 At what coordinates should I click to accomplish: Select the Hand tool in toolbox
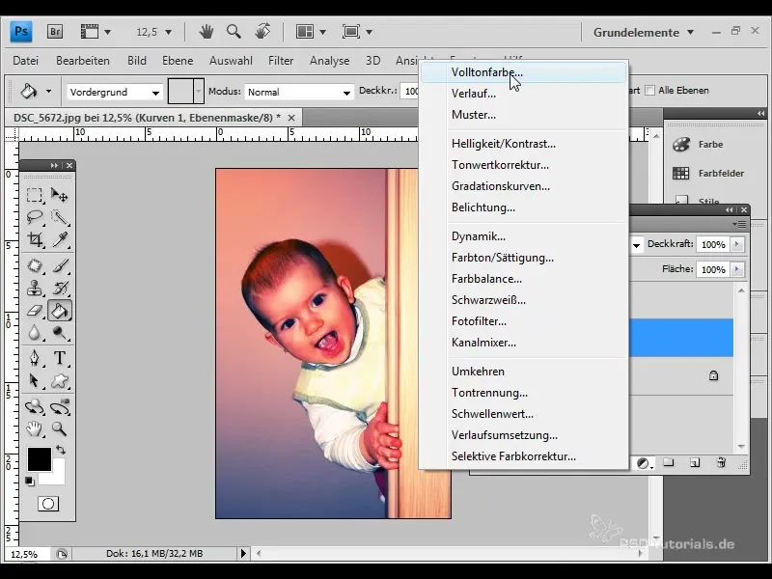coord(34,428)
